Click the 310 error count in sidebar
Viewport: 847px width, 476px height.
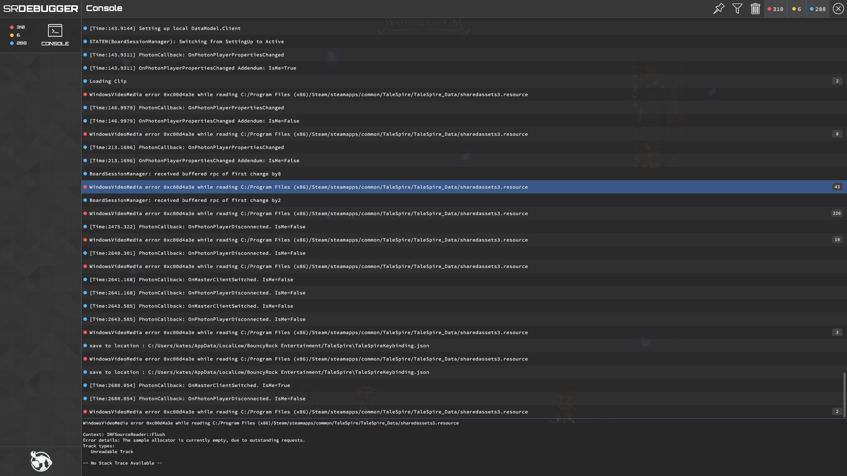(18, 27)
